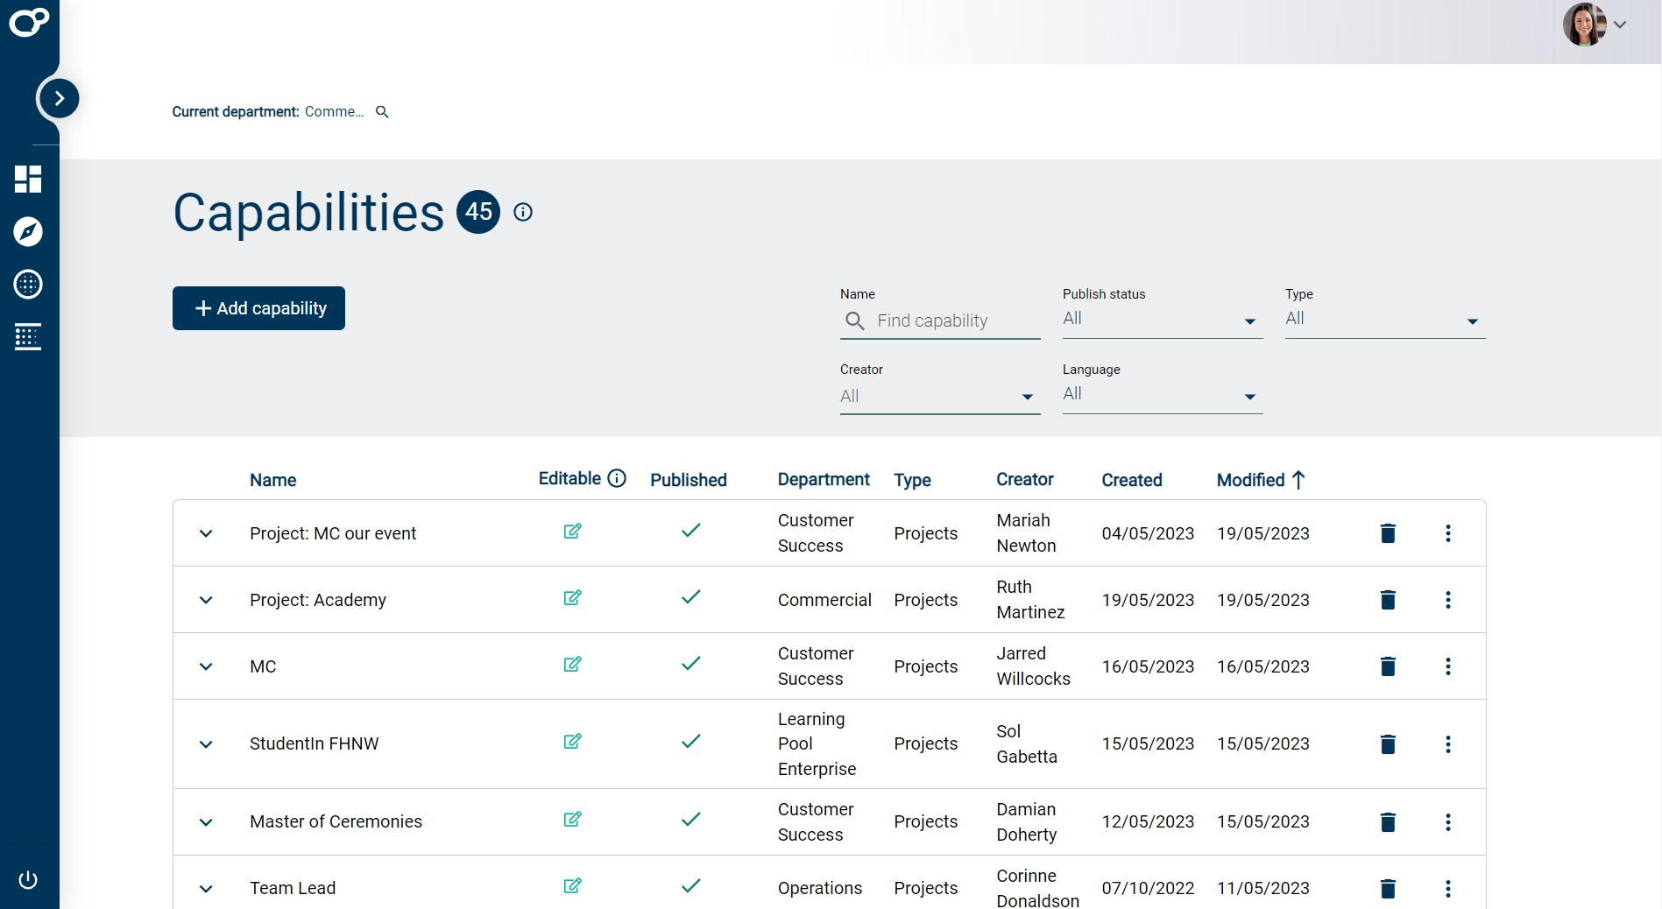
Task: Expand the Project: MC our event row
Action: (206, 533)
